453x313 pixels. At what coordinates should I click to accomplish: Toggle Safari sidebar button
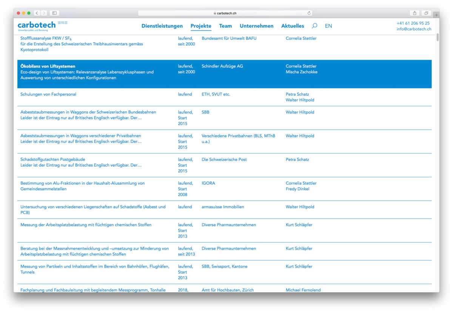pos(54,13)
